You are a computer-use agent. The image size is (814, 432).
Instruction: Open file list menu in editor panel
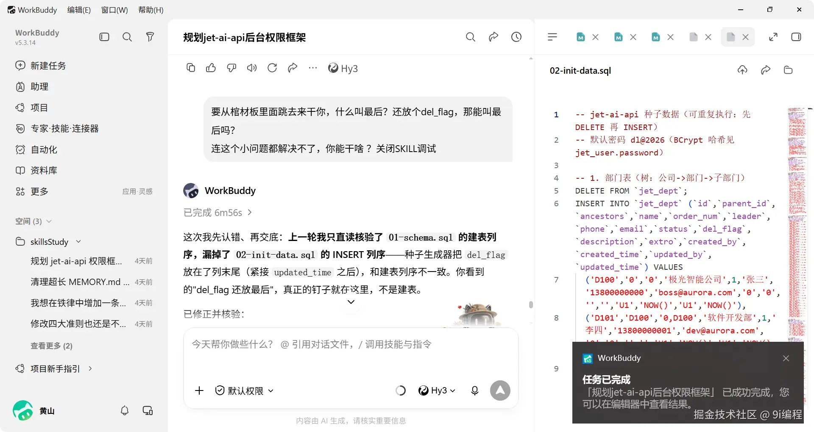click(x=552, y=37)
